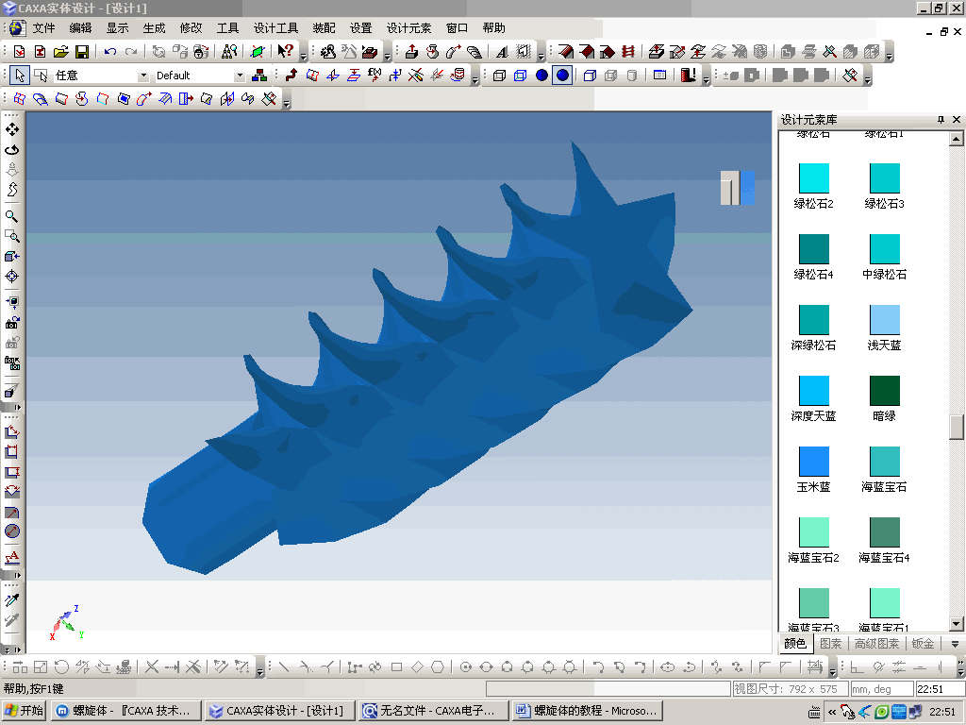Open the design tree hierarchy icon
This screenshot has width=966, height=725.
(x=259, y=76)
